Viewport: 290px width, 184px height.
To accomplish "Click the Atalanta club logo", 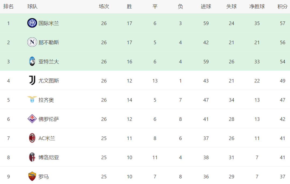I will point(32,61).
